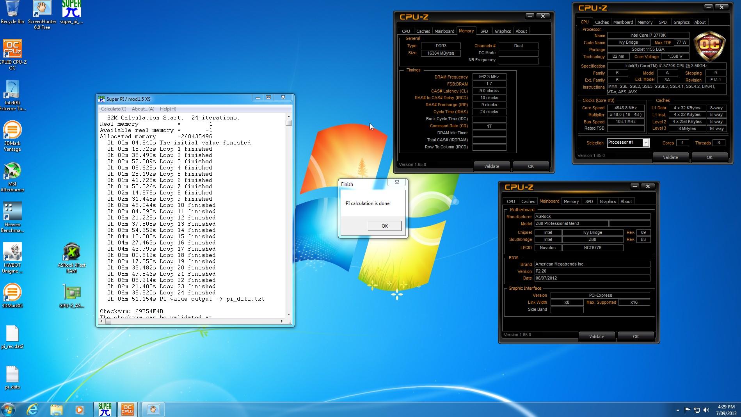Click OK in processor CPU-Z window
Screen dimensions: 741x417
(x=709, y=157)
